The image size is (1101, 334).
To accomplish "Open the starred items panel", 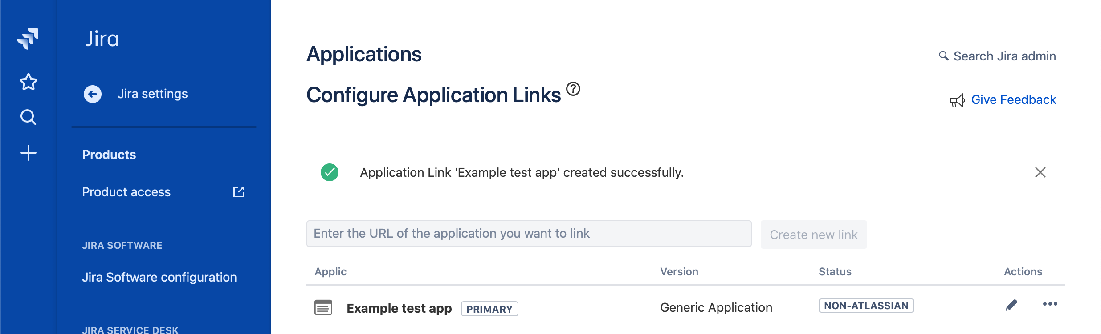I will (x=28, y=81).
